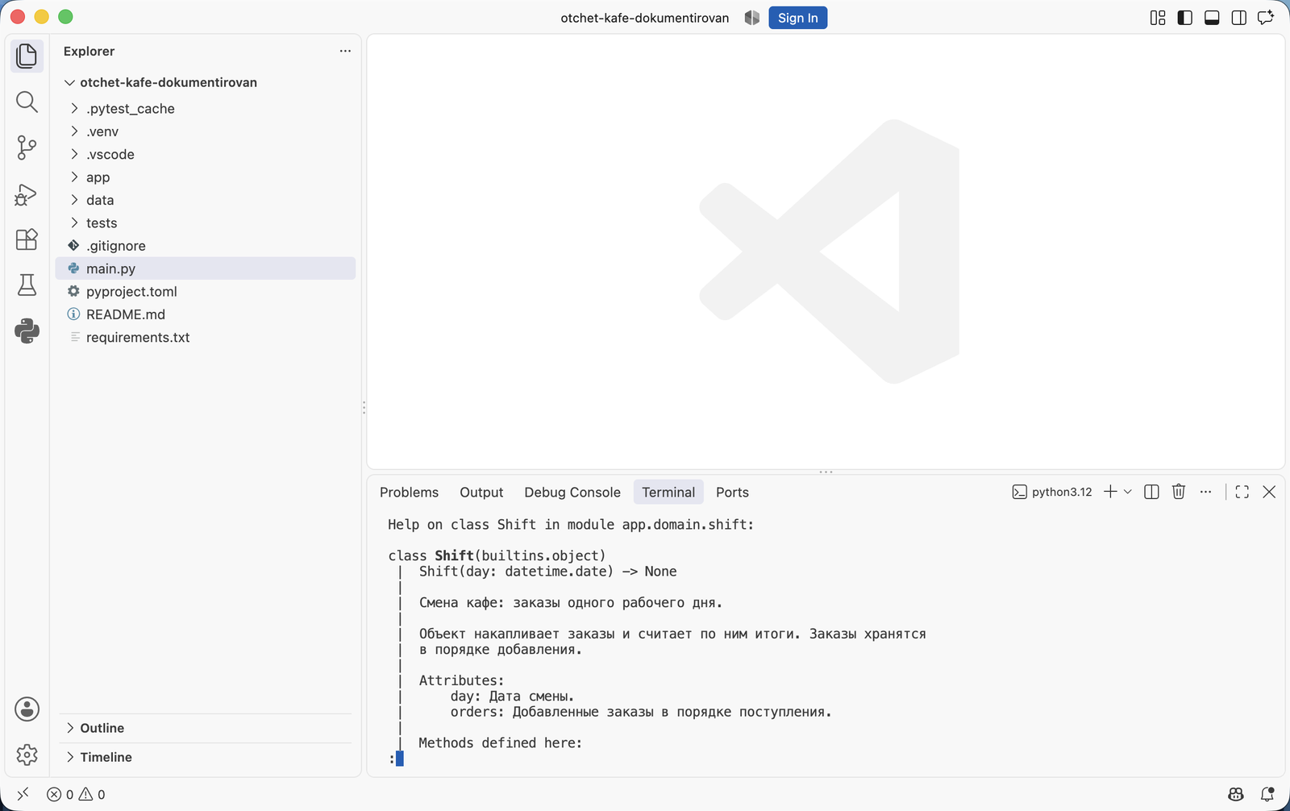1290x811 pixels.
Task: Open the Testing flask view
Action: pos(27,285)
